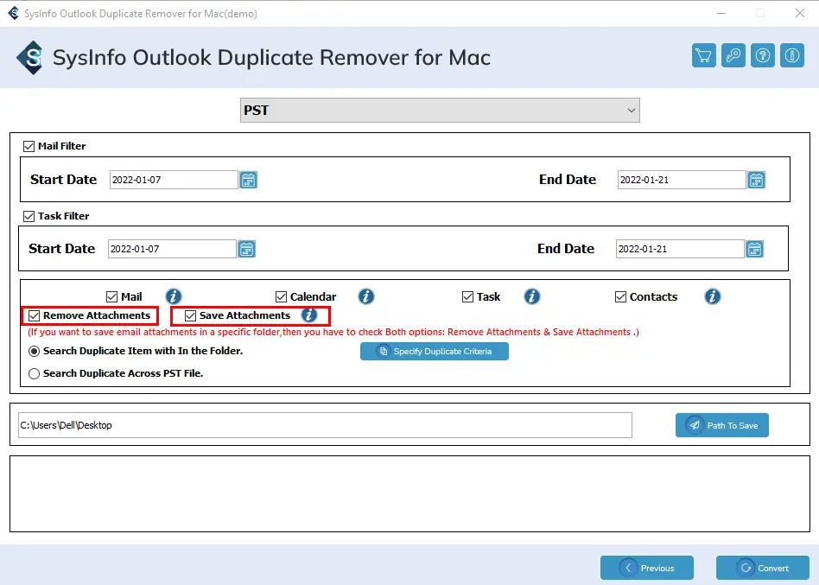The height and width of the screenshot is (585, 819).
Task: Select Search Duplicate Across PST File
Action: (x=34, y=373)
